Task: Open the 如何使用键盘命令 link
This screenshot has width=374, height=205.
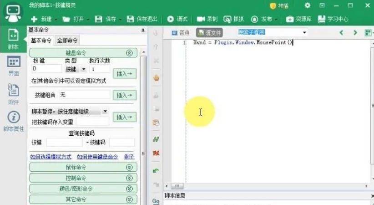Action: [x=97, y=157]
